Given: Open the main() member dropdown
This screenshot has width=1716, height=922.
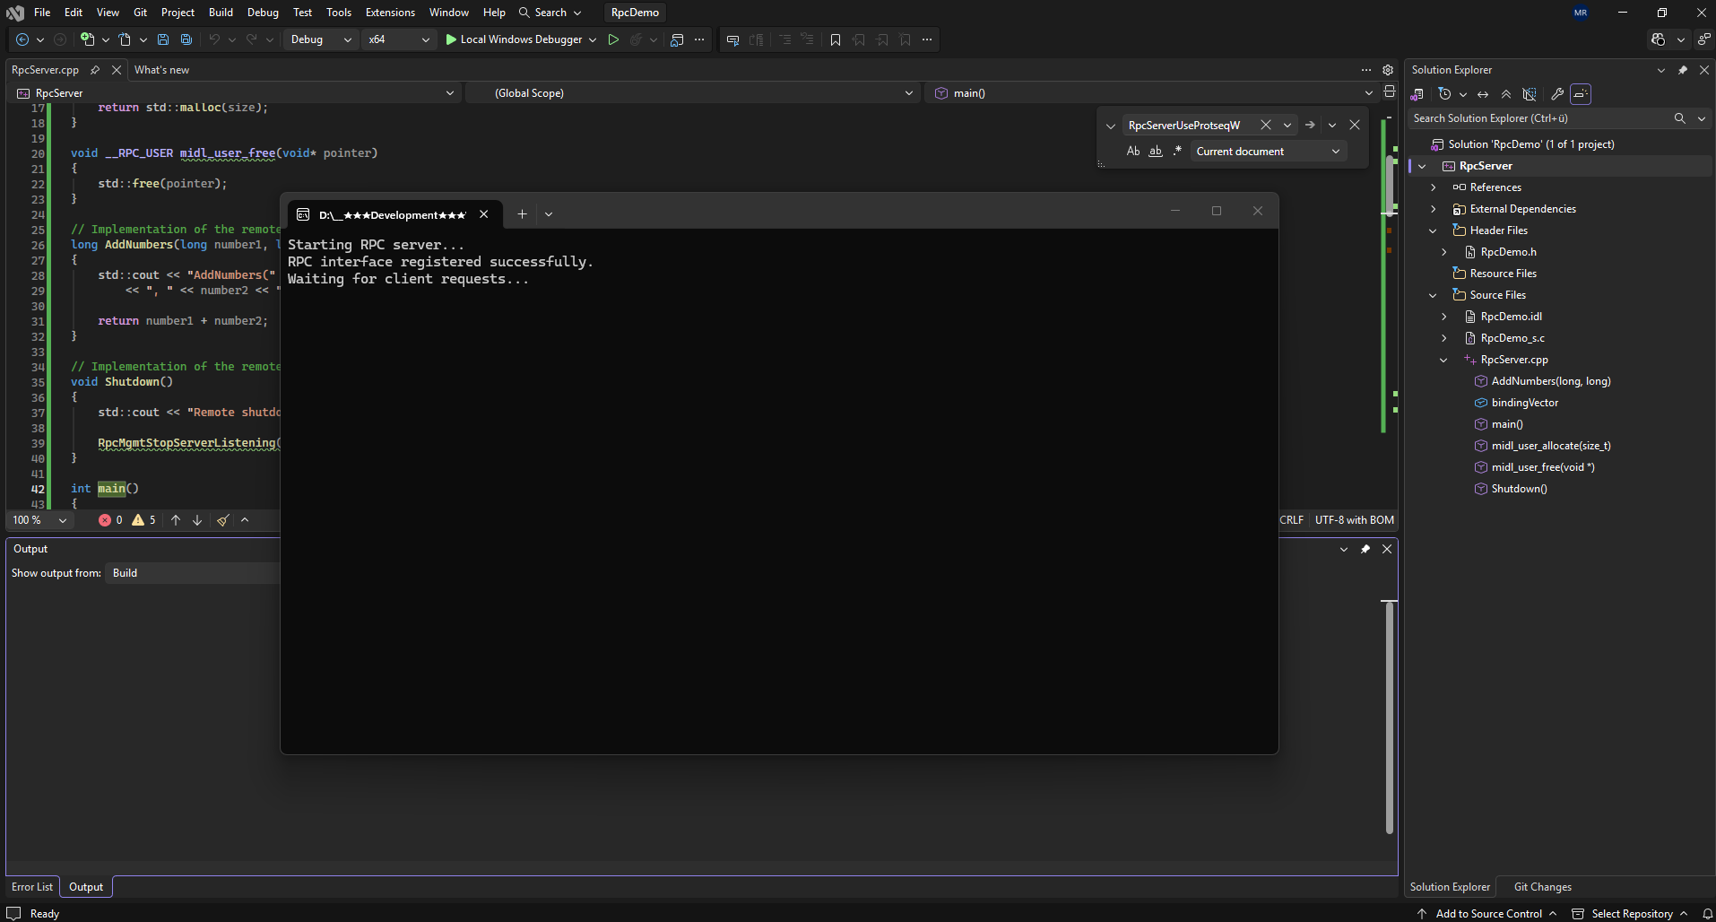Looking at the screenshot, I should (x=1153, y=93).
